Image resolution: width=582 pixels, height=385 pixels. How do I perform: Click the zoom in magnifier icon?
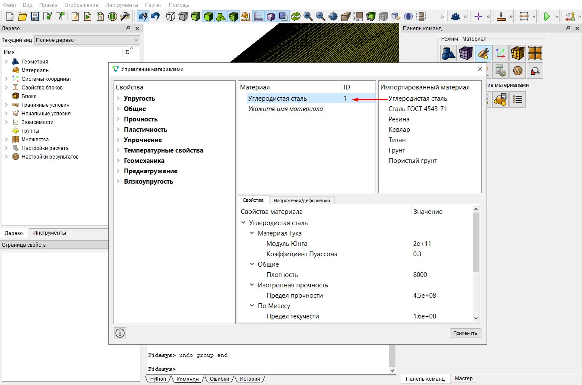308,16
